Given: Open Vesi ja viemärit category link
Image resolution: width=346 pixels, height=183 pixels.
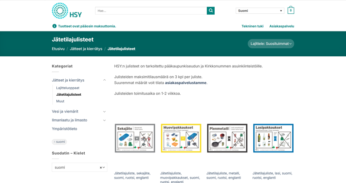Looking at the screenshot, I should (x=65, y=112).
